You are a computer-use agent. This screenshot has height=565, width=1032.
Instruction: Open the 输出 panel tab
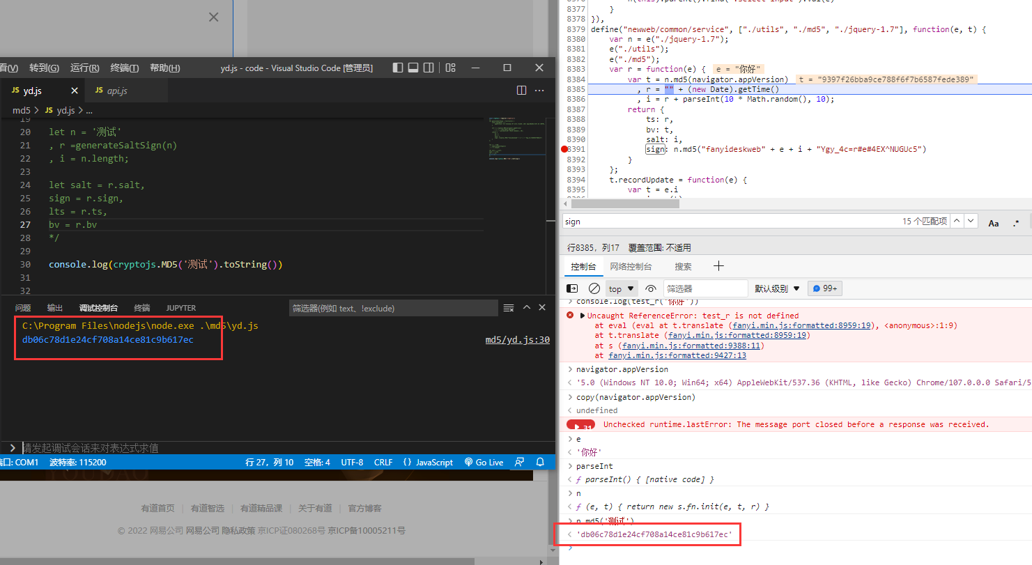pyautogui.click(x=54, y=308)
